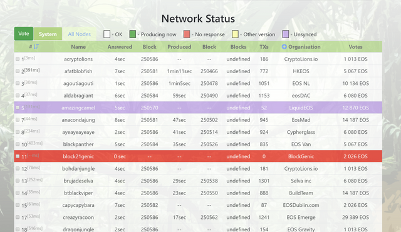This screenshot has height=232, width=401.
Task: Click the agoutiagouti node name
Action: [78, 83]
